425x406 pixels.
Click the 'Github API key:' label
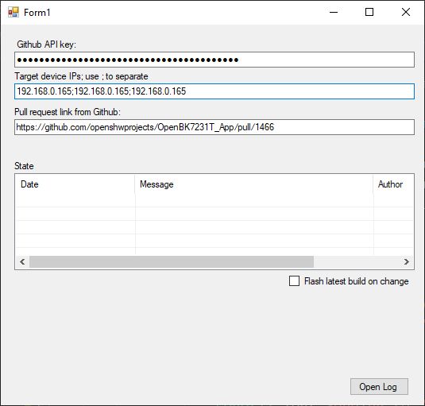coord(46,44)
